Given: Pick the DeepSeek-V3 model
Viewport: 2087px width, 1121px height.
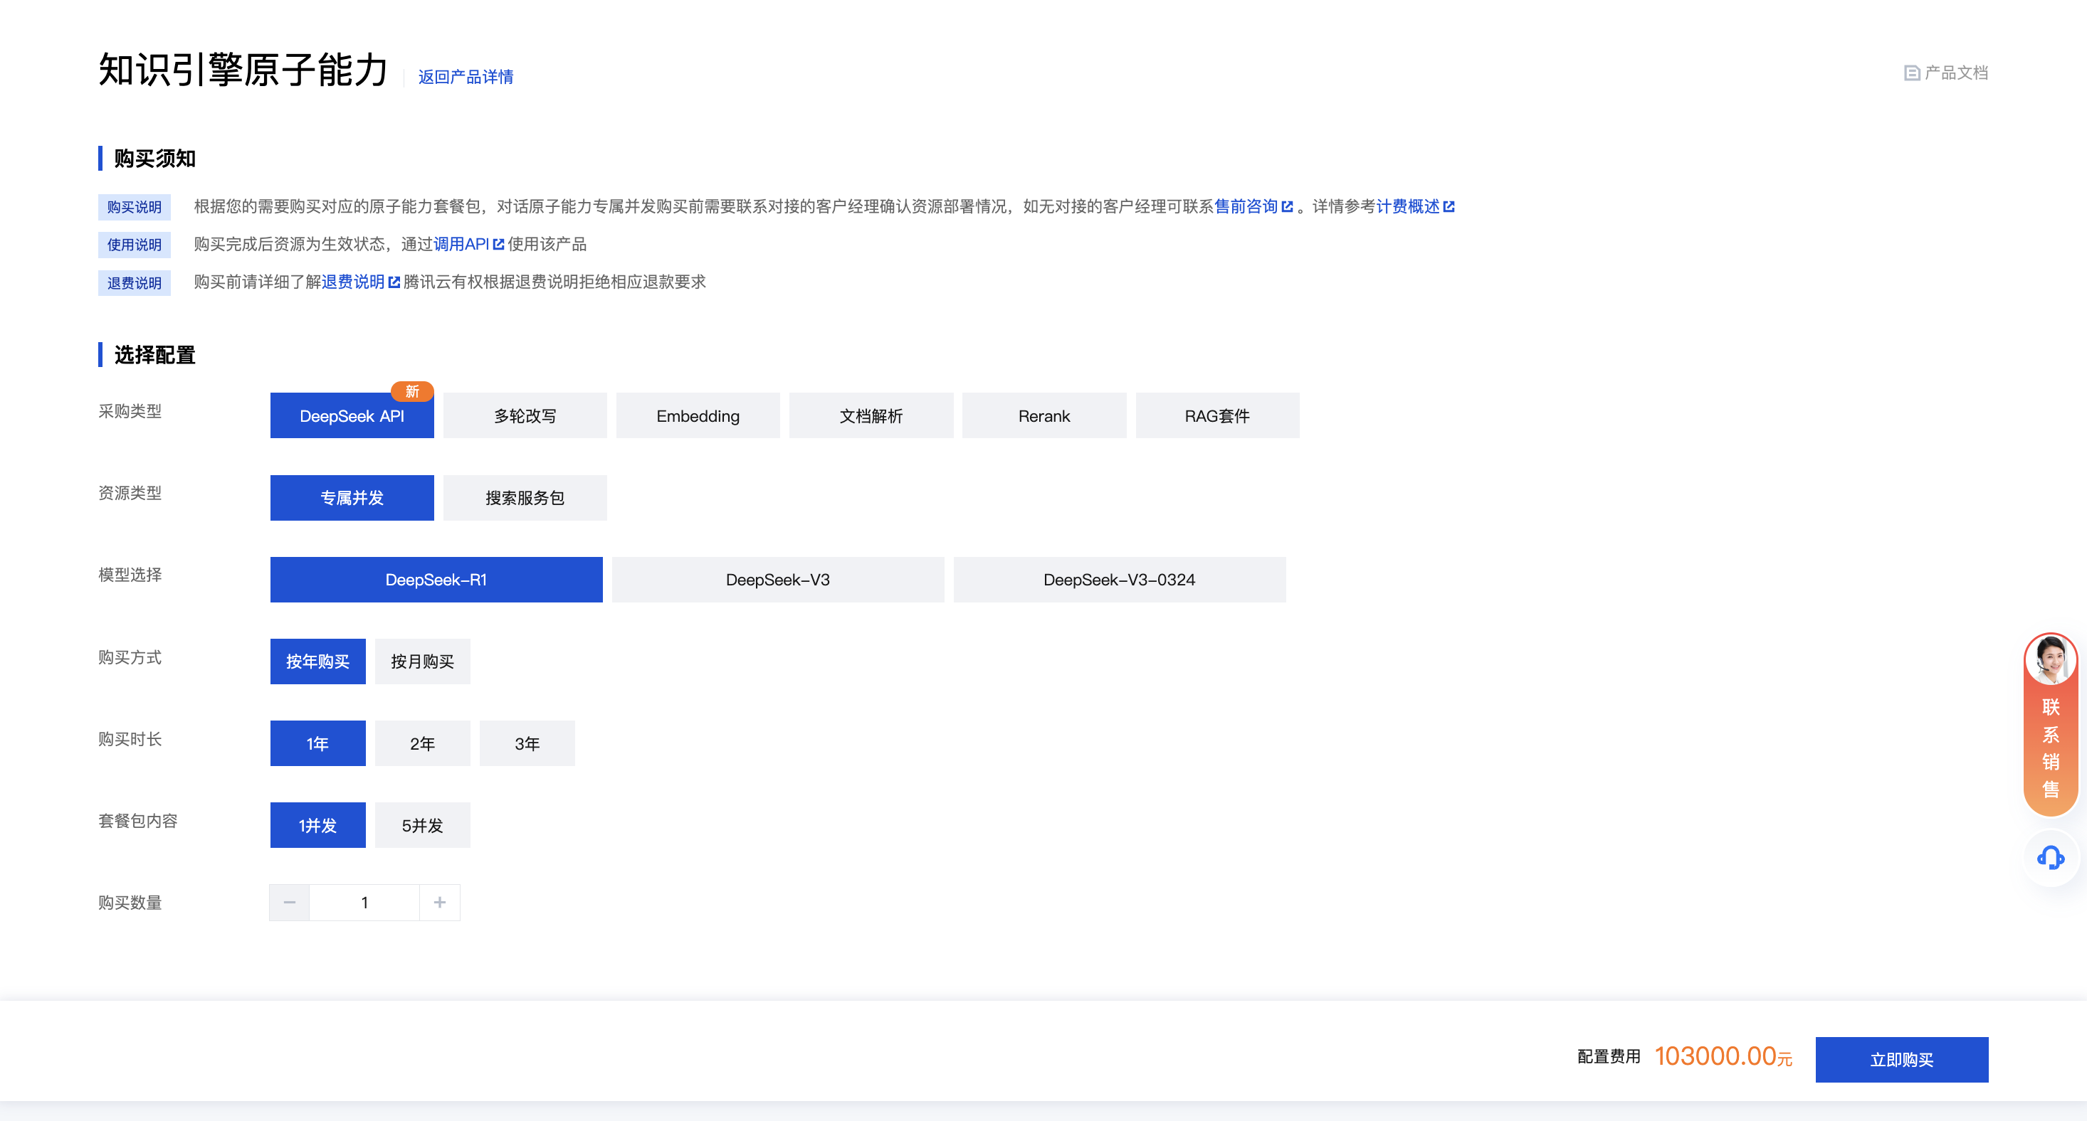Looking at the screenshot, I should click(x=778, y=580).
